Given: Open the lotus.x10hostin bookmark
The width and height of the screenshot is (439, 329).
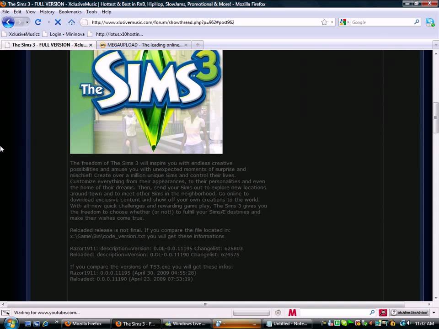Looking at the screenshot, I should pos(115,34).
